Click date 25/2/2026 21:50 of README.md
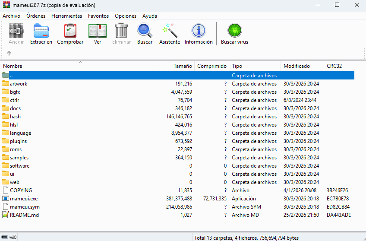The image size is (366, 241). coord(301,215)
